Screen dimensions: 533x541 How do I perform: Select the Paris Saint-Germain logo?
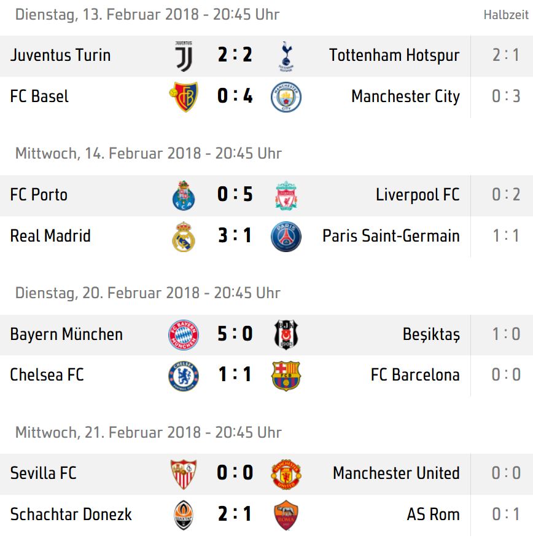pos(286,236)
